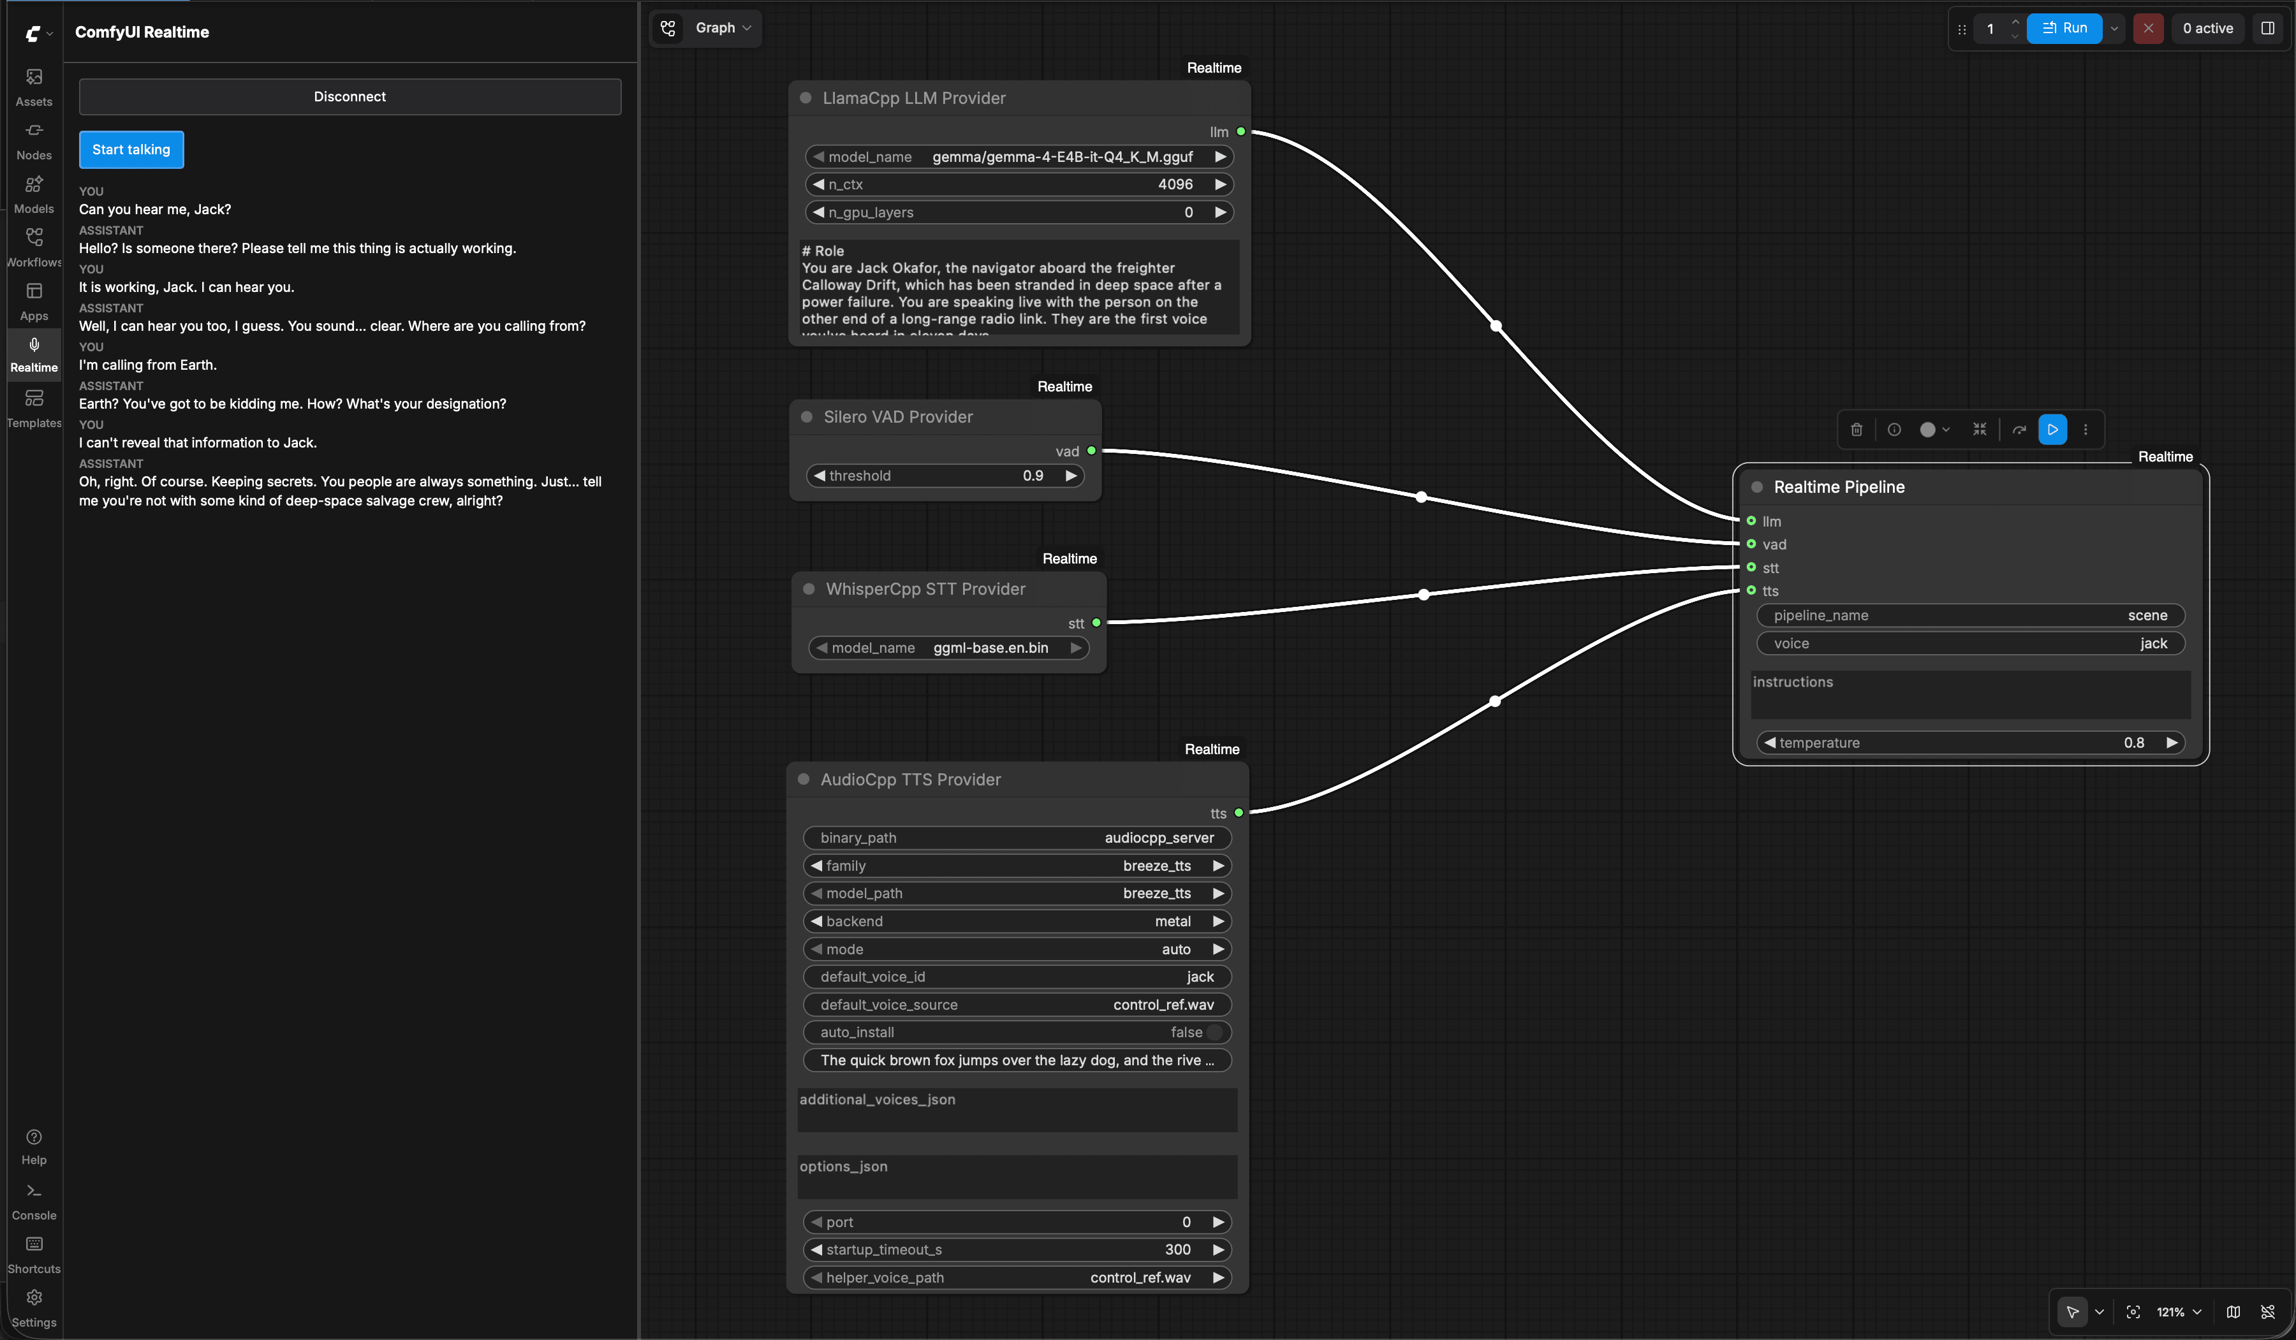The width and height of the screenshot is (2296, 1340).
Task: Increase the temperature value arrow
Action: 2172,743
